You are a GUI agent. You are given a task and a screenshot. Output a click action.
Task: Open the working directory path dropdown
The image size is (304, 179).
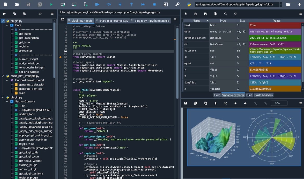click(281, 4)
